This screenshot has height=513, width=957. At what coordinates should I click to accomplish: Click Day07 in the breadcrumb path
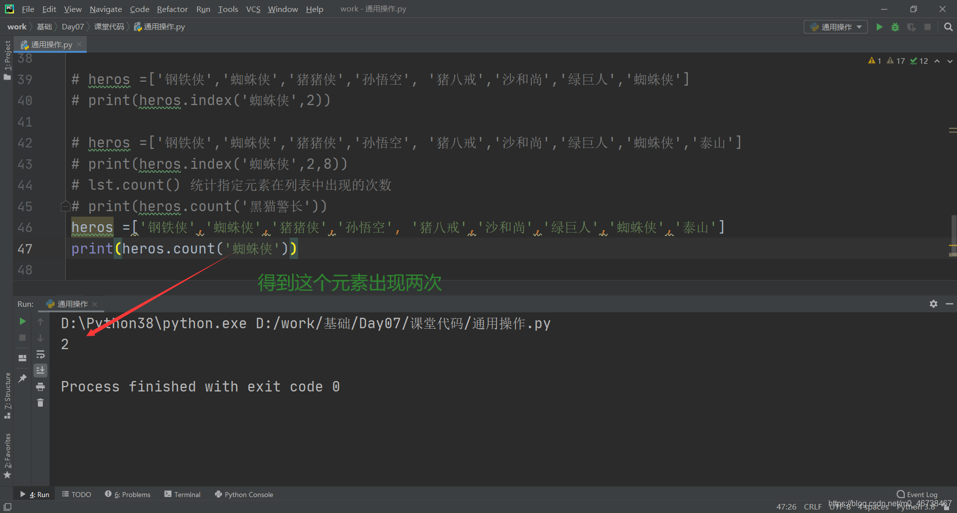[73, 27]
